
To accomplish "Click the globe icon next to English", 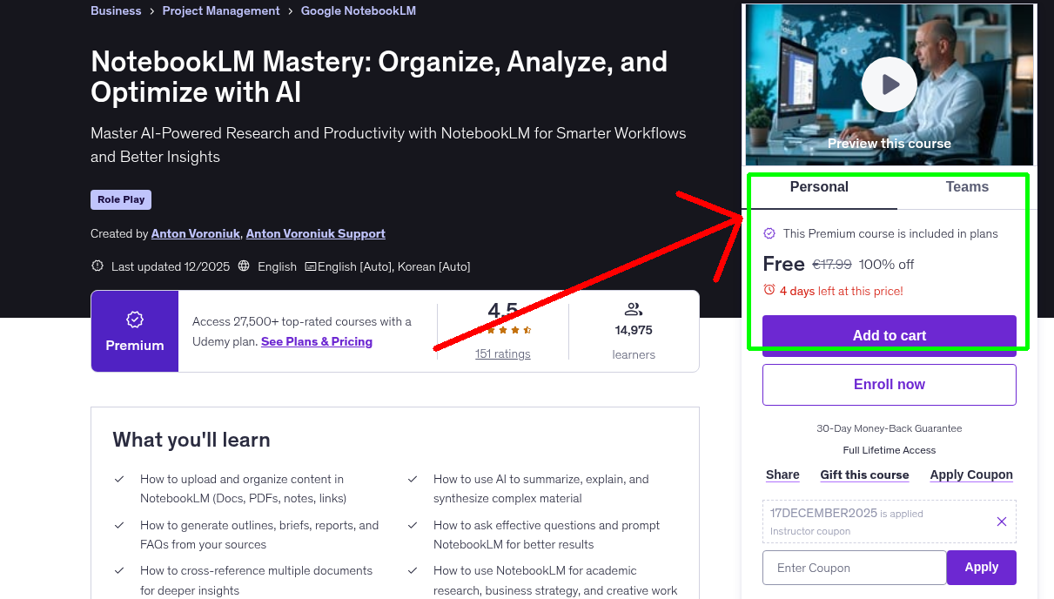I will pos(243,266).
